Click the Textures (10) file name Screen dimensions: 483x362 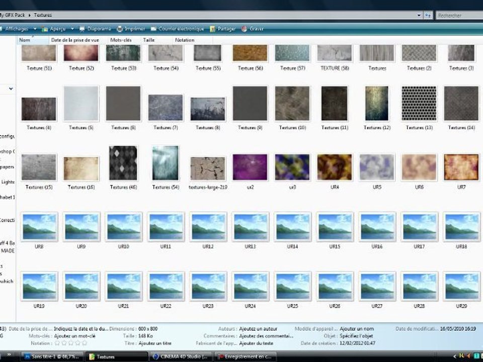[x=292, y=127]
